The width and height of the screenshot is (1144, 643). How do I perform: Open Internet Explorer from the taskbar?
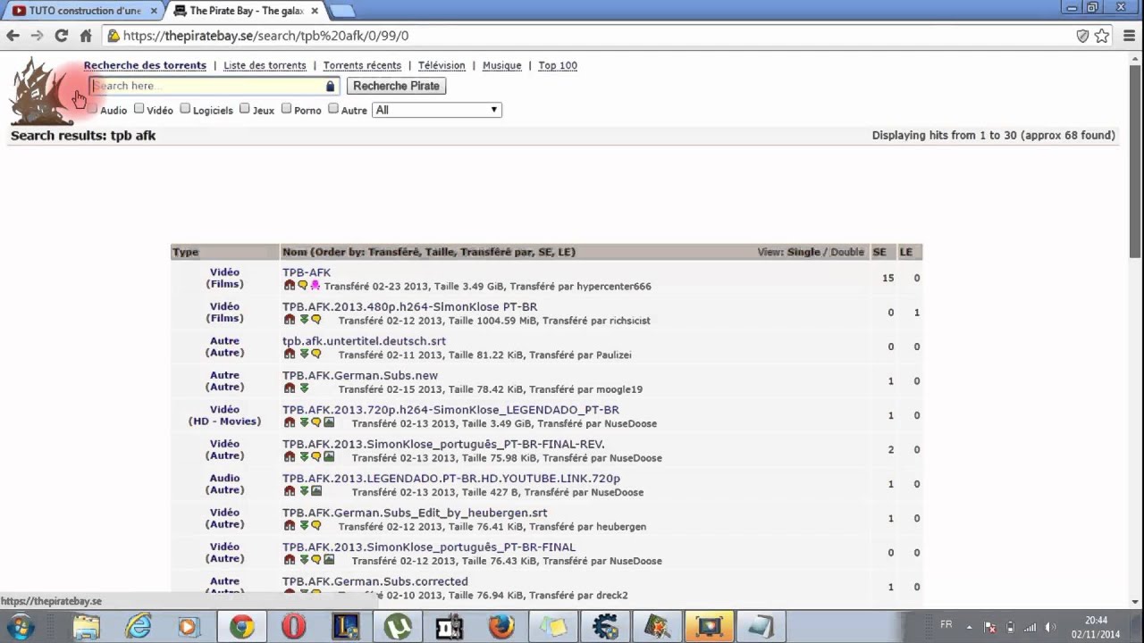click(139, 627)
